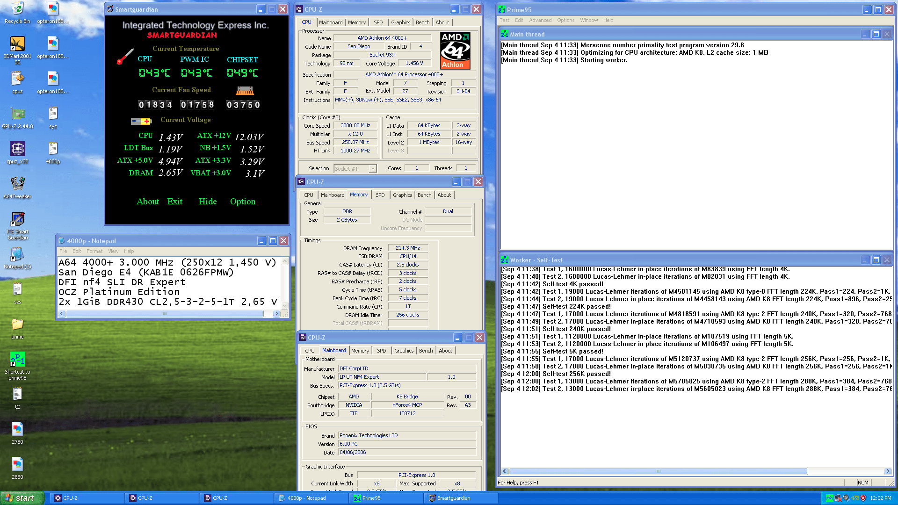Select the ITE Smart Guardian desktop icon
The width and height of the screenshot is (898, 505).
coord(17,225)
